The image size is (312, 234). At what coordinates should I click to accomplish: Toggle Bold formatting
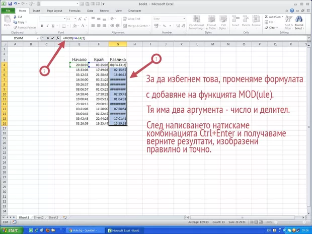[42, 26]
